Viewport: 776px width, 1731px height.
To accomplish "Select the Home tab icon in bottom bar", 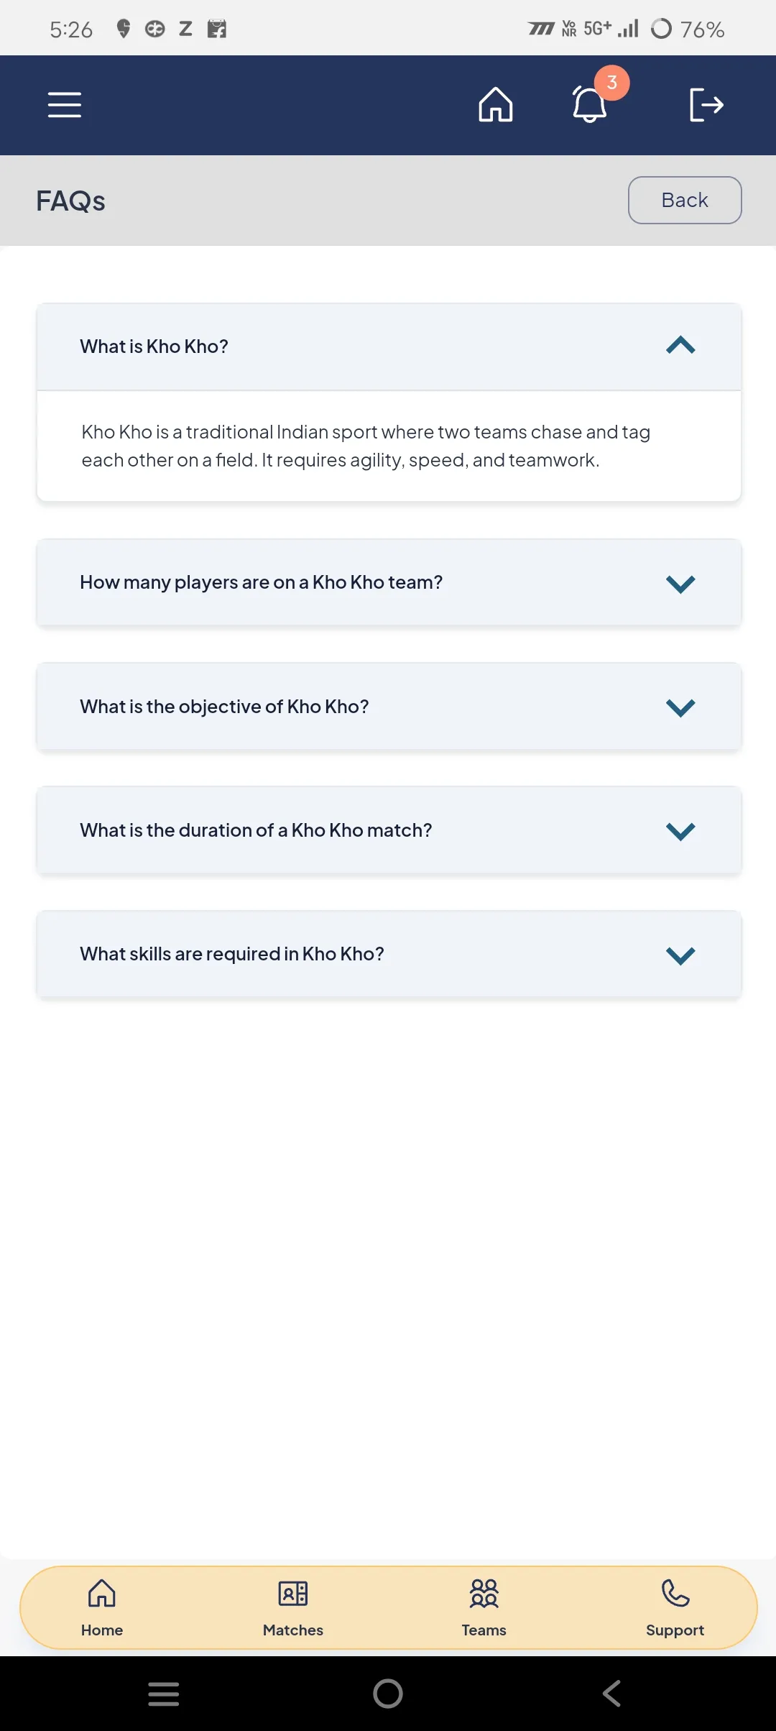I will coord(102,1593).
